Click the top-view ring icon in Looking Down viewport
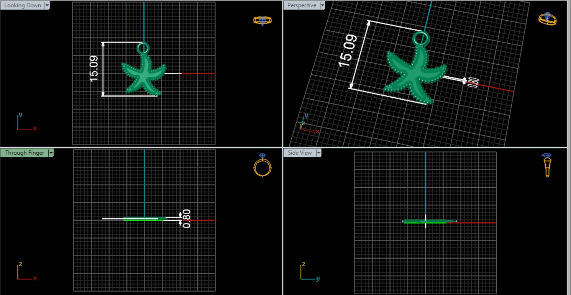This screenshot has width=571, height=295. (263, 20)
